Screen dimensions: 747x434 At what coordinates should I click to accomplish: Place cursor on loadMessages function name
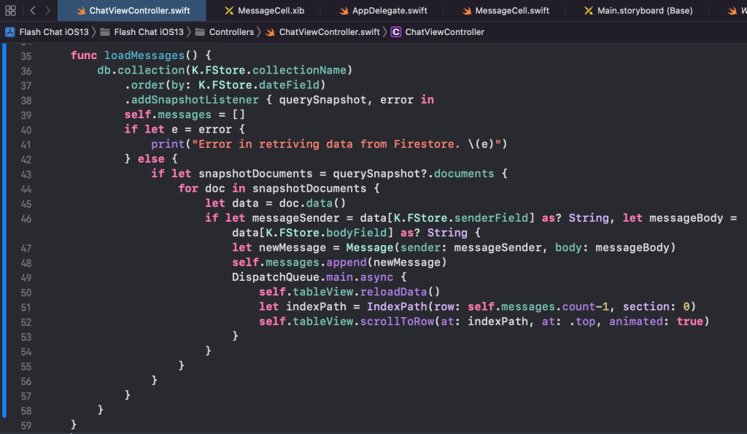143,55
